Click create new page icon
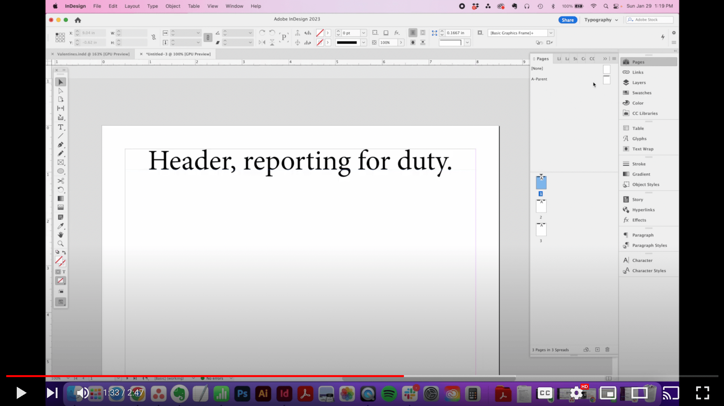Image resolution: width=724 pixels, height=406 pixels. 598,350
